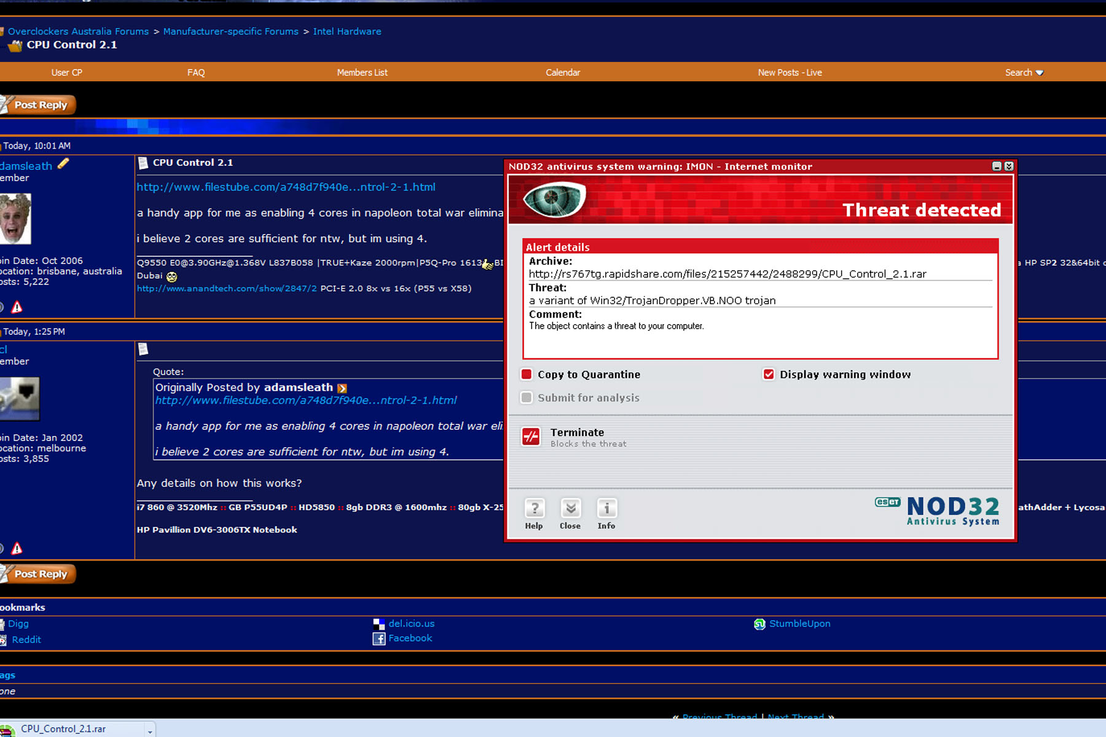1106x737 pixels.
Task: Click the Facebook bookmark icon
Action: click(378, 639)
